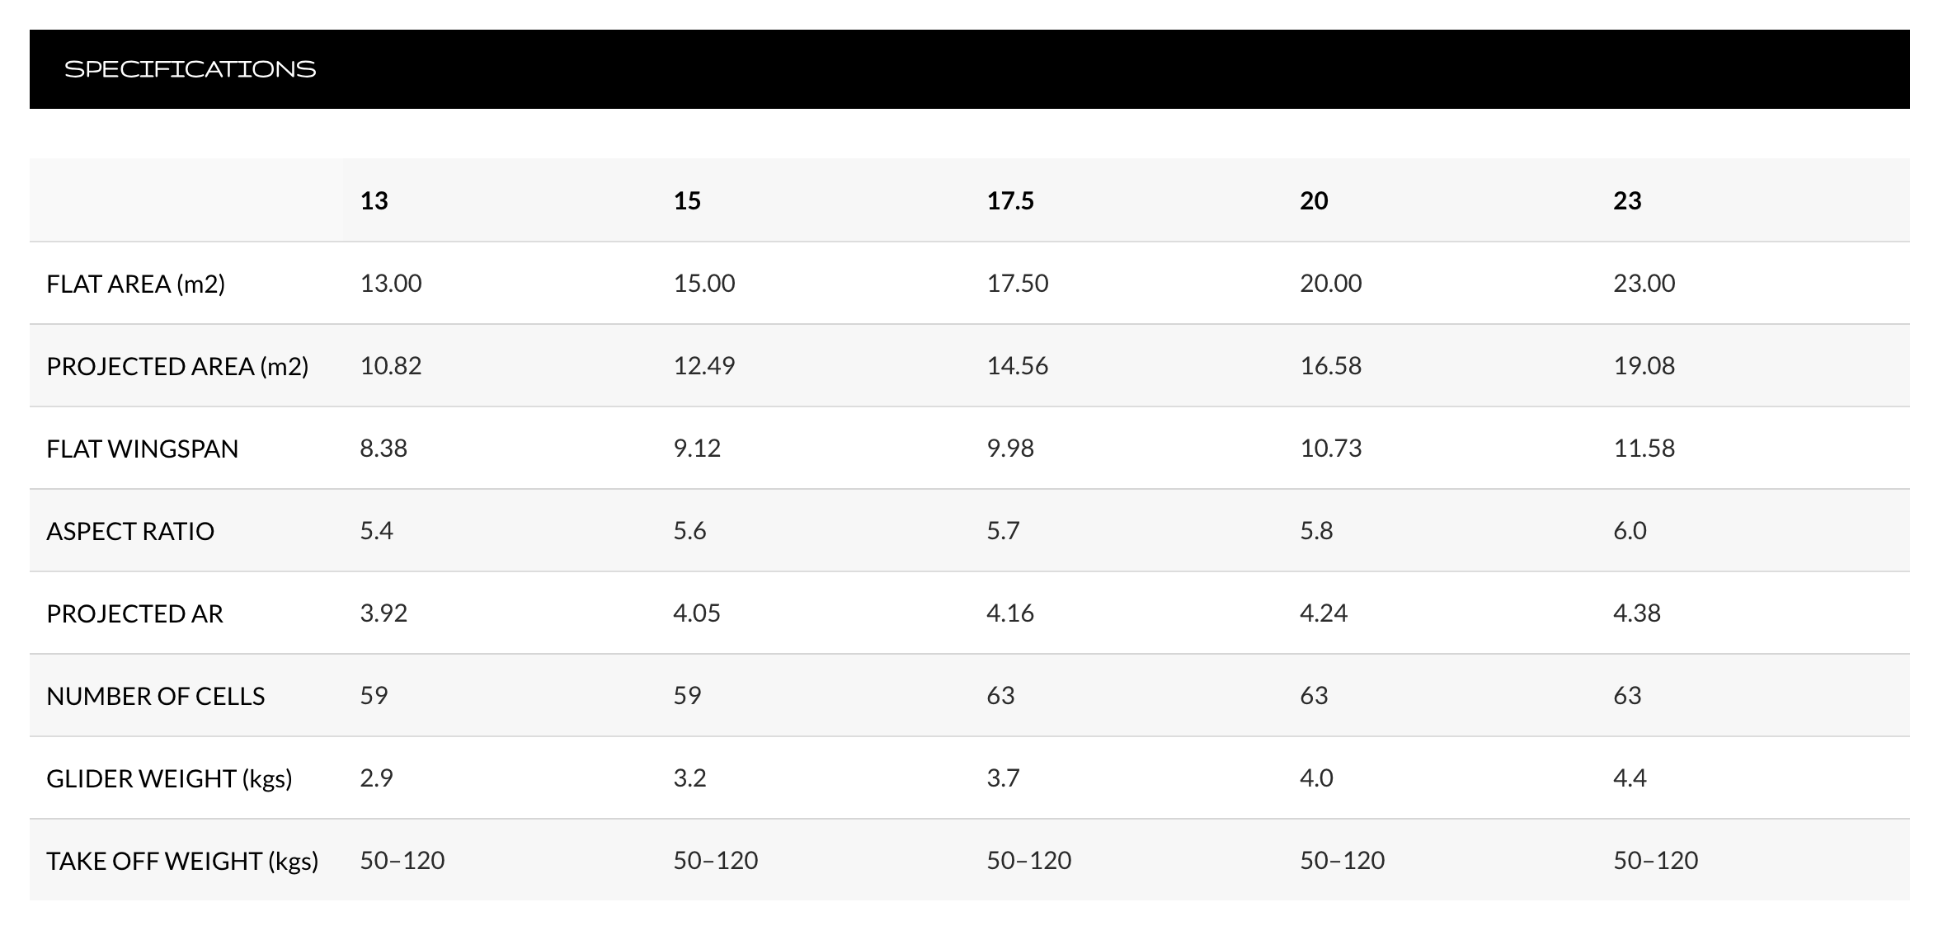
Task: Click the 17.5 size column header
Action: [1010, 200]
